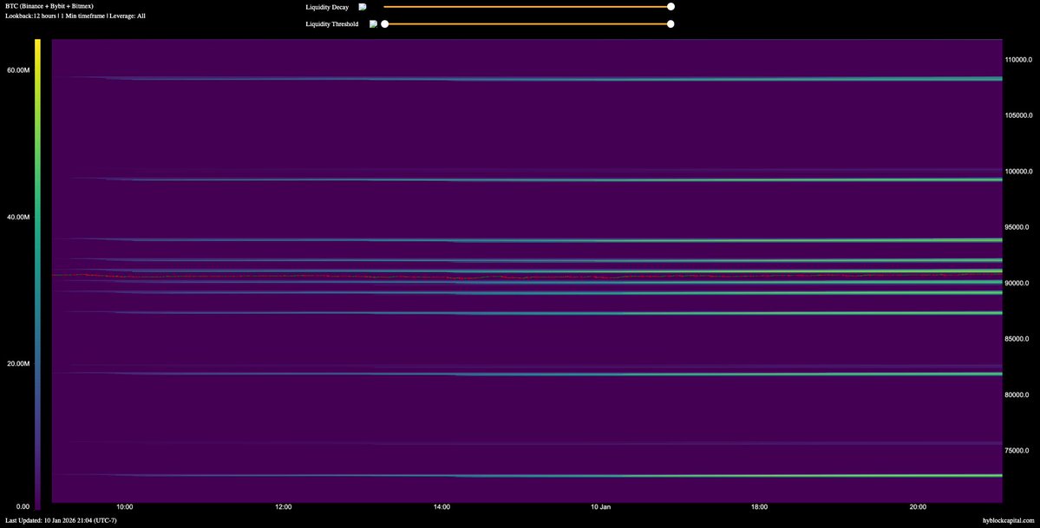Open the hyblockcapital.com link
This screenshot has width=1040, height=528.
pyautogui.click(x=1008, y=520)
